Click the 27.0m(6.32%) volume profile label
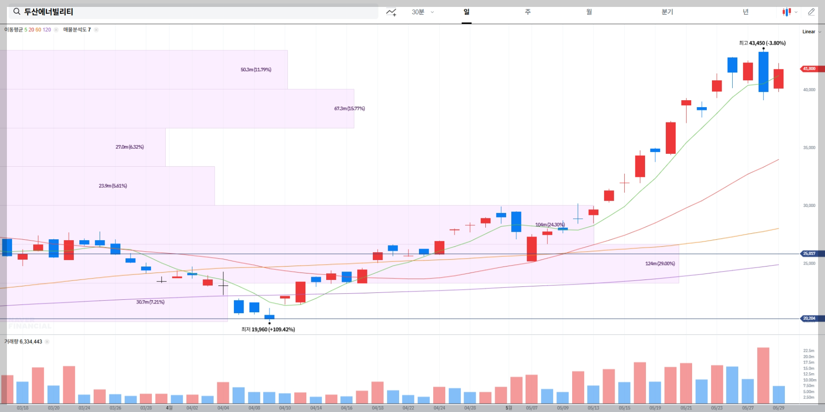Image resolution: width=825 pixels, height=412 pixels. (130, 147)
